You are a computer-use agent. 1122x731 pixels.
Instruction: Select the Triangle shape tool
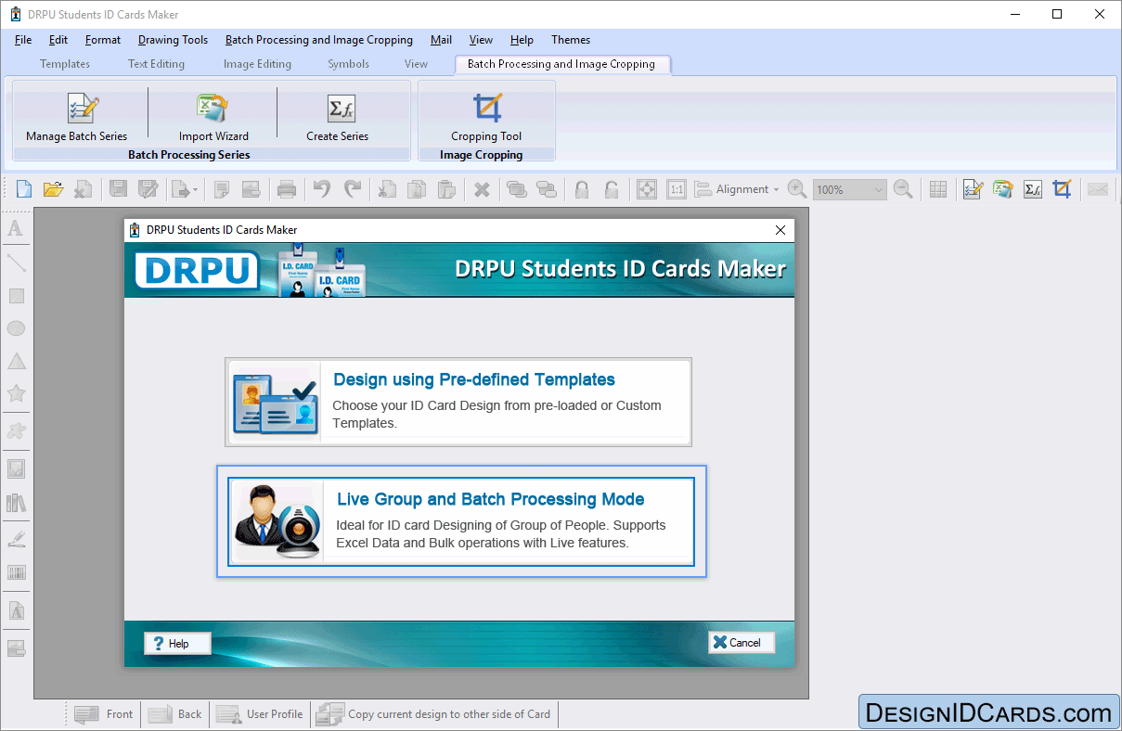(16, 361)
